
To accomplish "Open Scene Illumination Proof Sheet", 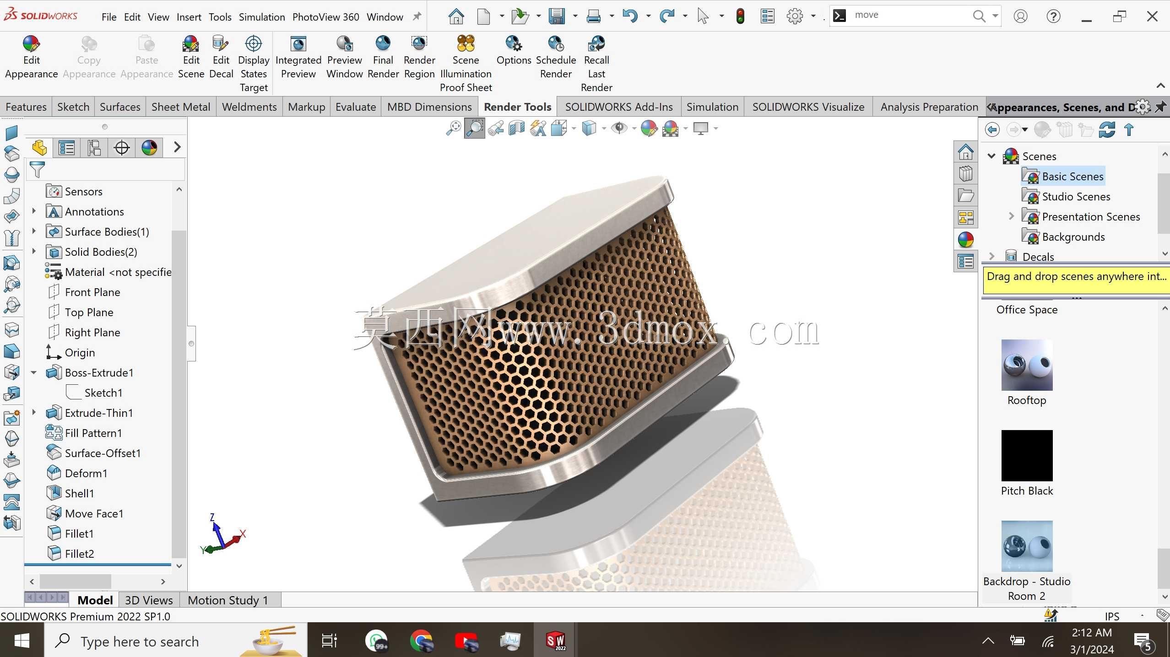I will tap(466, 64).
